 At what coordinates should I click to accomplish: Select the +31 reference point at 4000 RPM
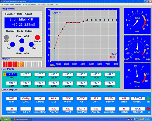click(x=110, y=74)
